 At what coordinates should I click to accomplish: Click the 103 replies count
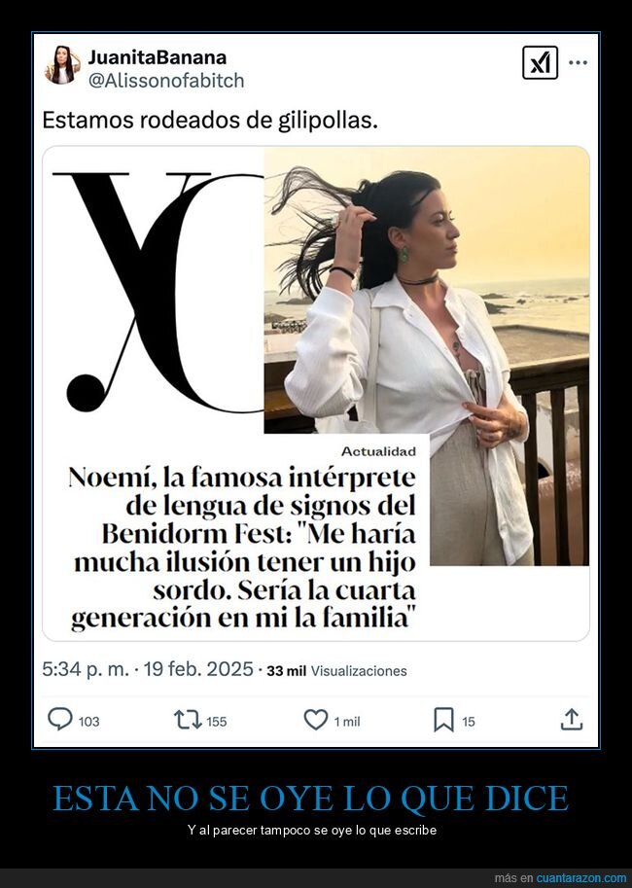[x=88, y=722]
